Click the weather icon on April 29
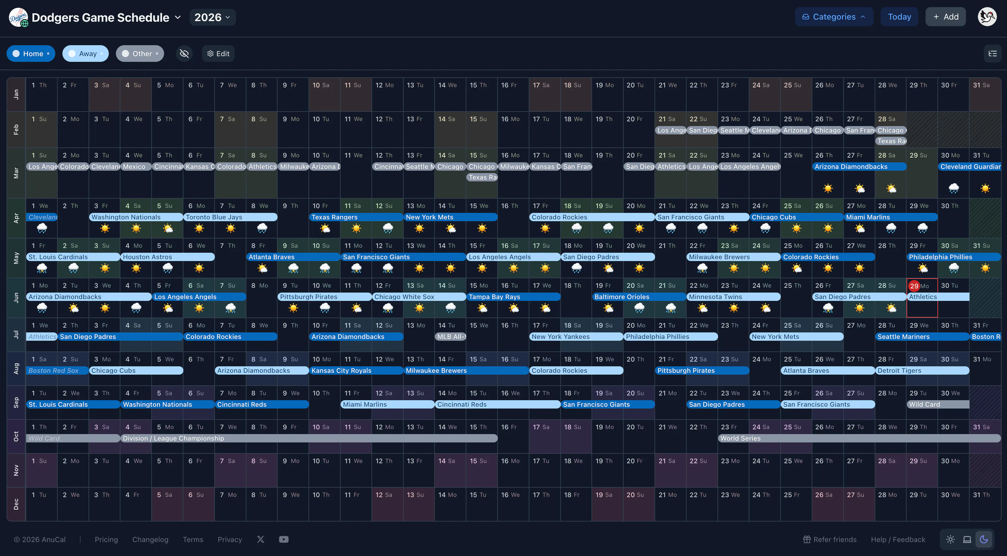Screen dimensions: 1007x556 tap(923, 228)
